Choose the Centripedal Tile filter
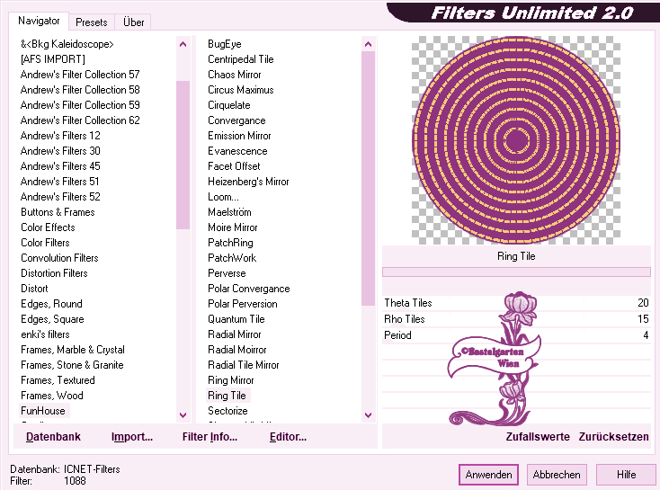Screen dimensions: 660x490 [241, 59]
